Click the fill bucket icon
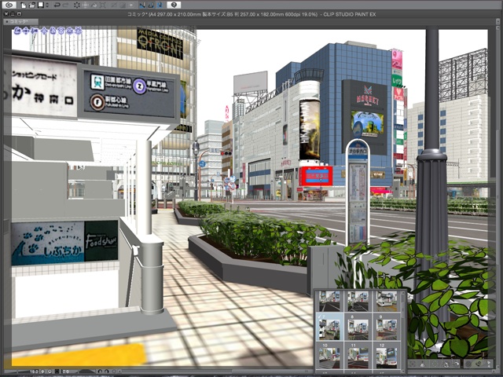 click(x=94, y=5)
